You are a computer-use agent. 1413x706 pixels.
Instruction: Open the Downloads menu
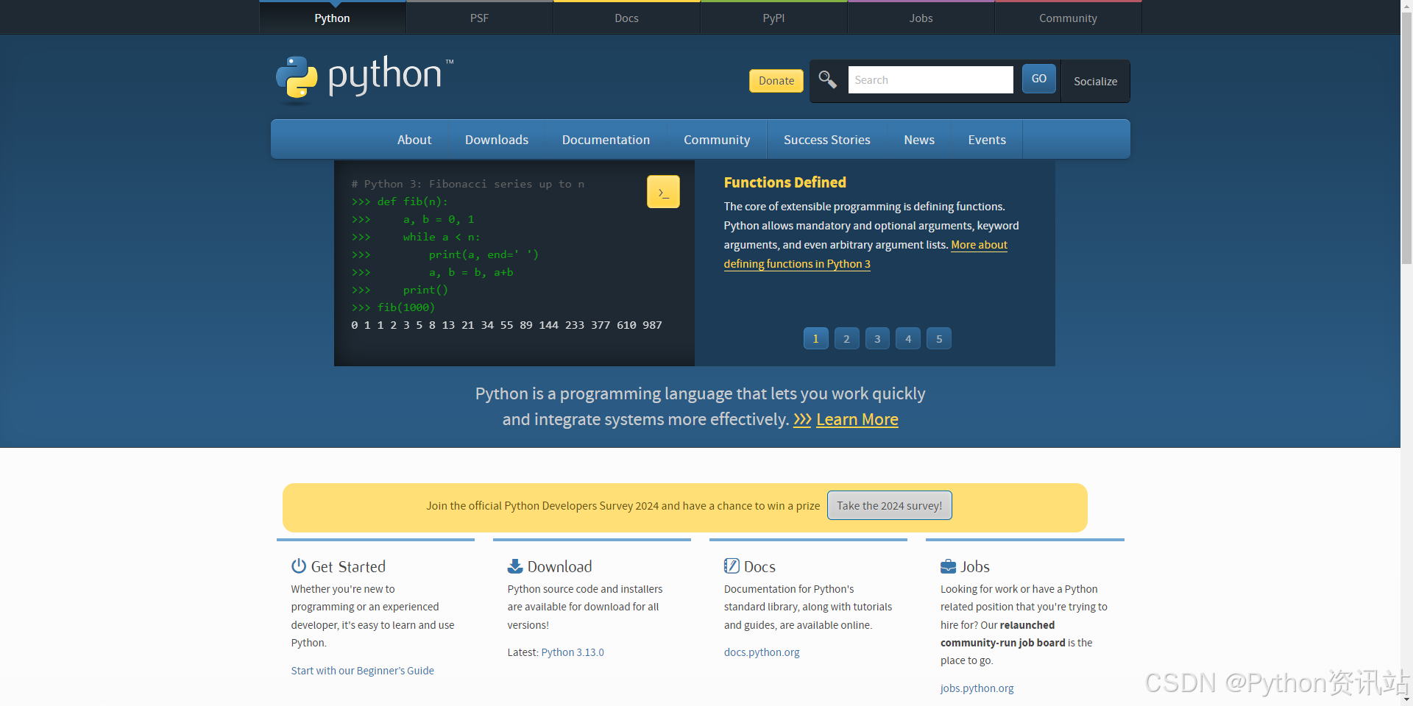click(x=497, y=140)
